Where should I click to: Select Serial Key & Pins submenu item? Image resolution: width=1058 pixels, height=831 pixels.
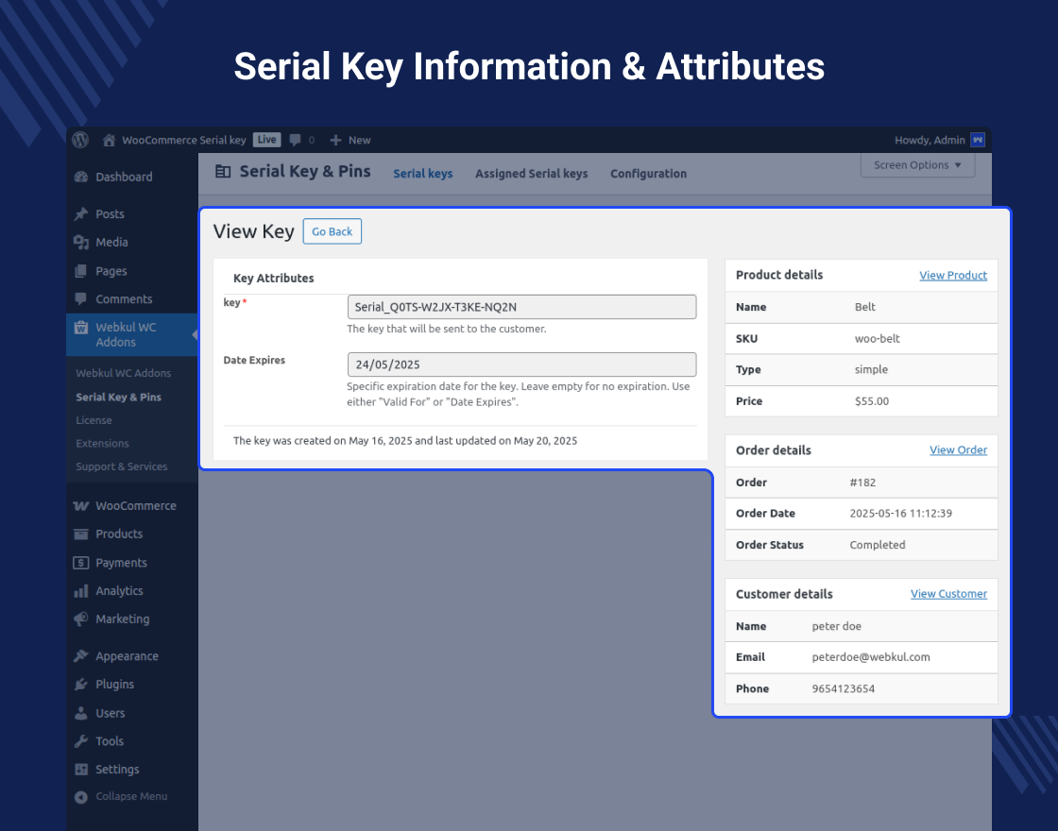(x=119, y=398)
